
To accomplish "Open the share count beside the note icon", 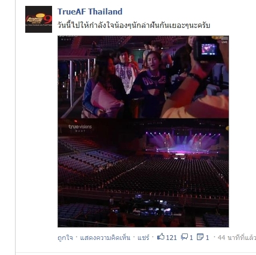I will coord(207,238).
